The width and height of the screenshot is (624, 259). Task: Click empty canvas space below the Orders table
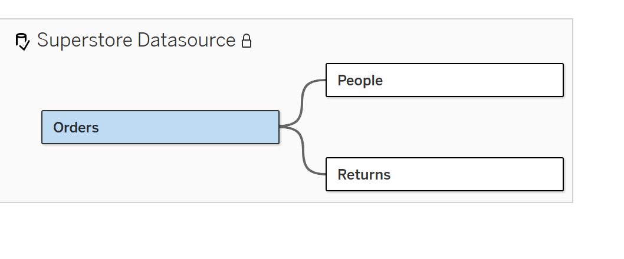(159, 174)
